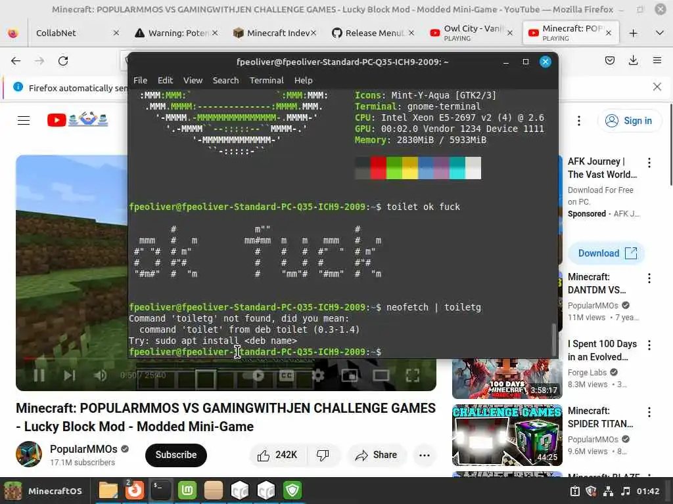Open the Terminal window's View menu
The width and height of the screenshot is (673, 504).
click(x=193, y=80)
